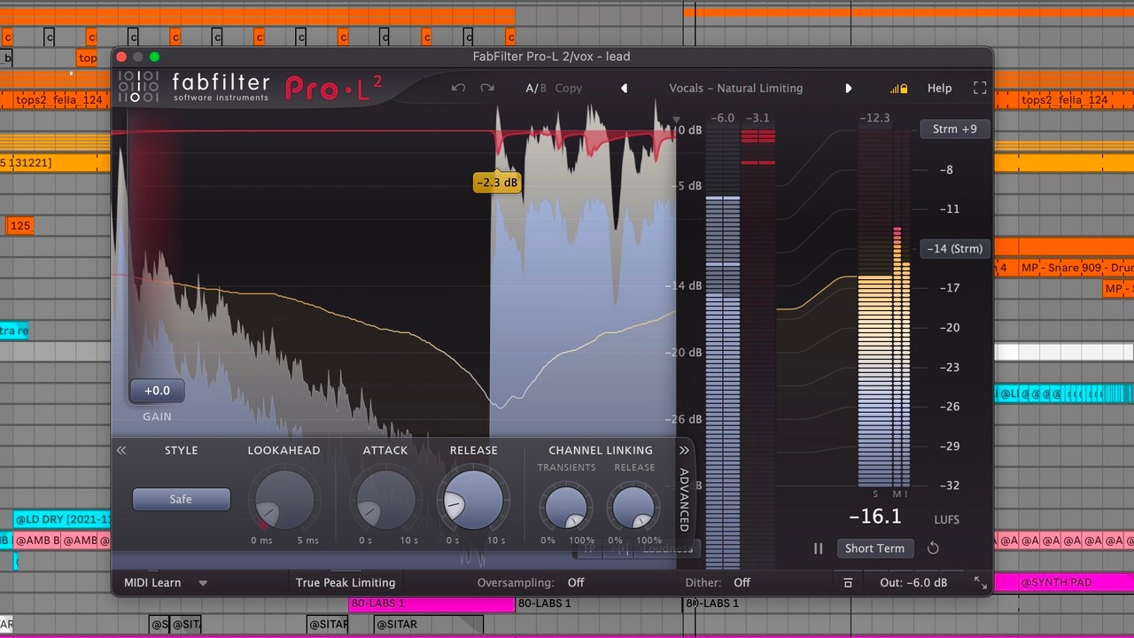Click the ADVANCED vertical tab

684,500
